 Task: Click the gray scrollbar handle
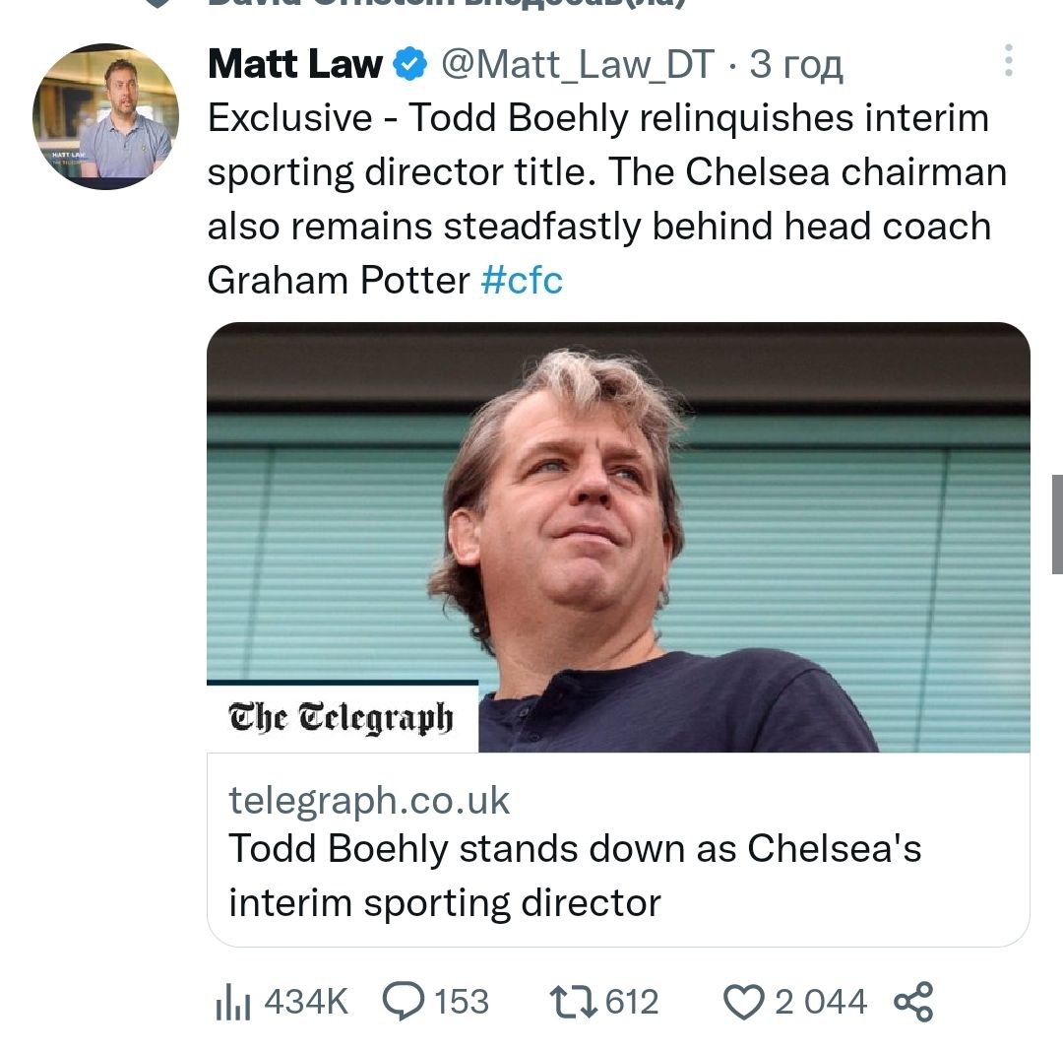pyautogui.click(x=1057, y=523)
